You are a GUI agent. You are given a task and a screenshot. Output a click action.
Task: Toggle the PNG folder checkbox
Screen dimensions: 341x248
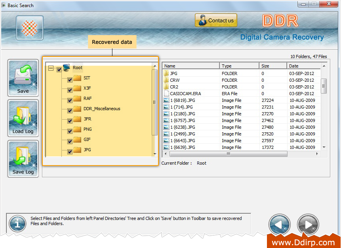(x=70, y=131)
